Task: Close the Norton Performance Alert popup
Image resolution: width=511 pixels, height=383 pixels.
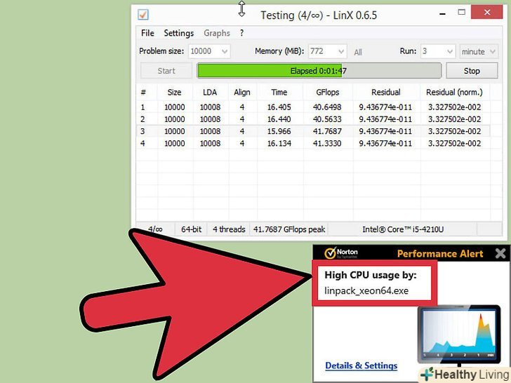Action: tap(500, 253)
